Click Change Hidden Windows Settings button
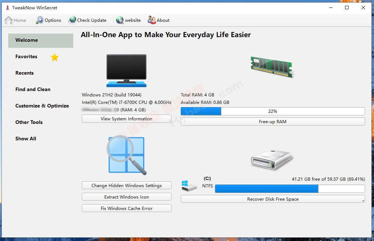 click(x=126, y=185)
